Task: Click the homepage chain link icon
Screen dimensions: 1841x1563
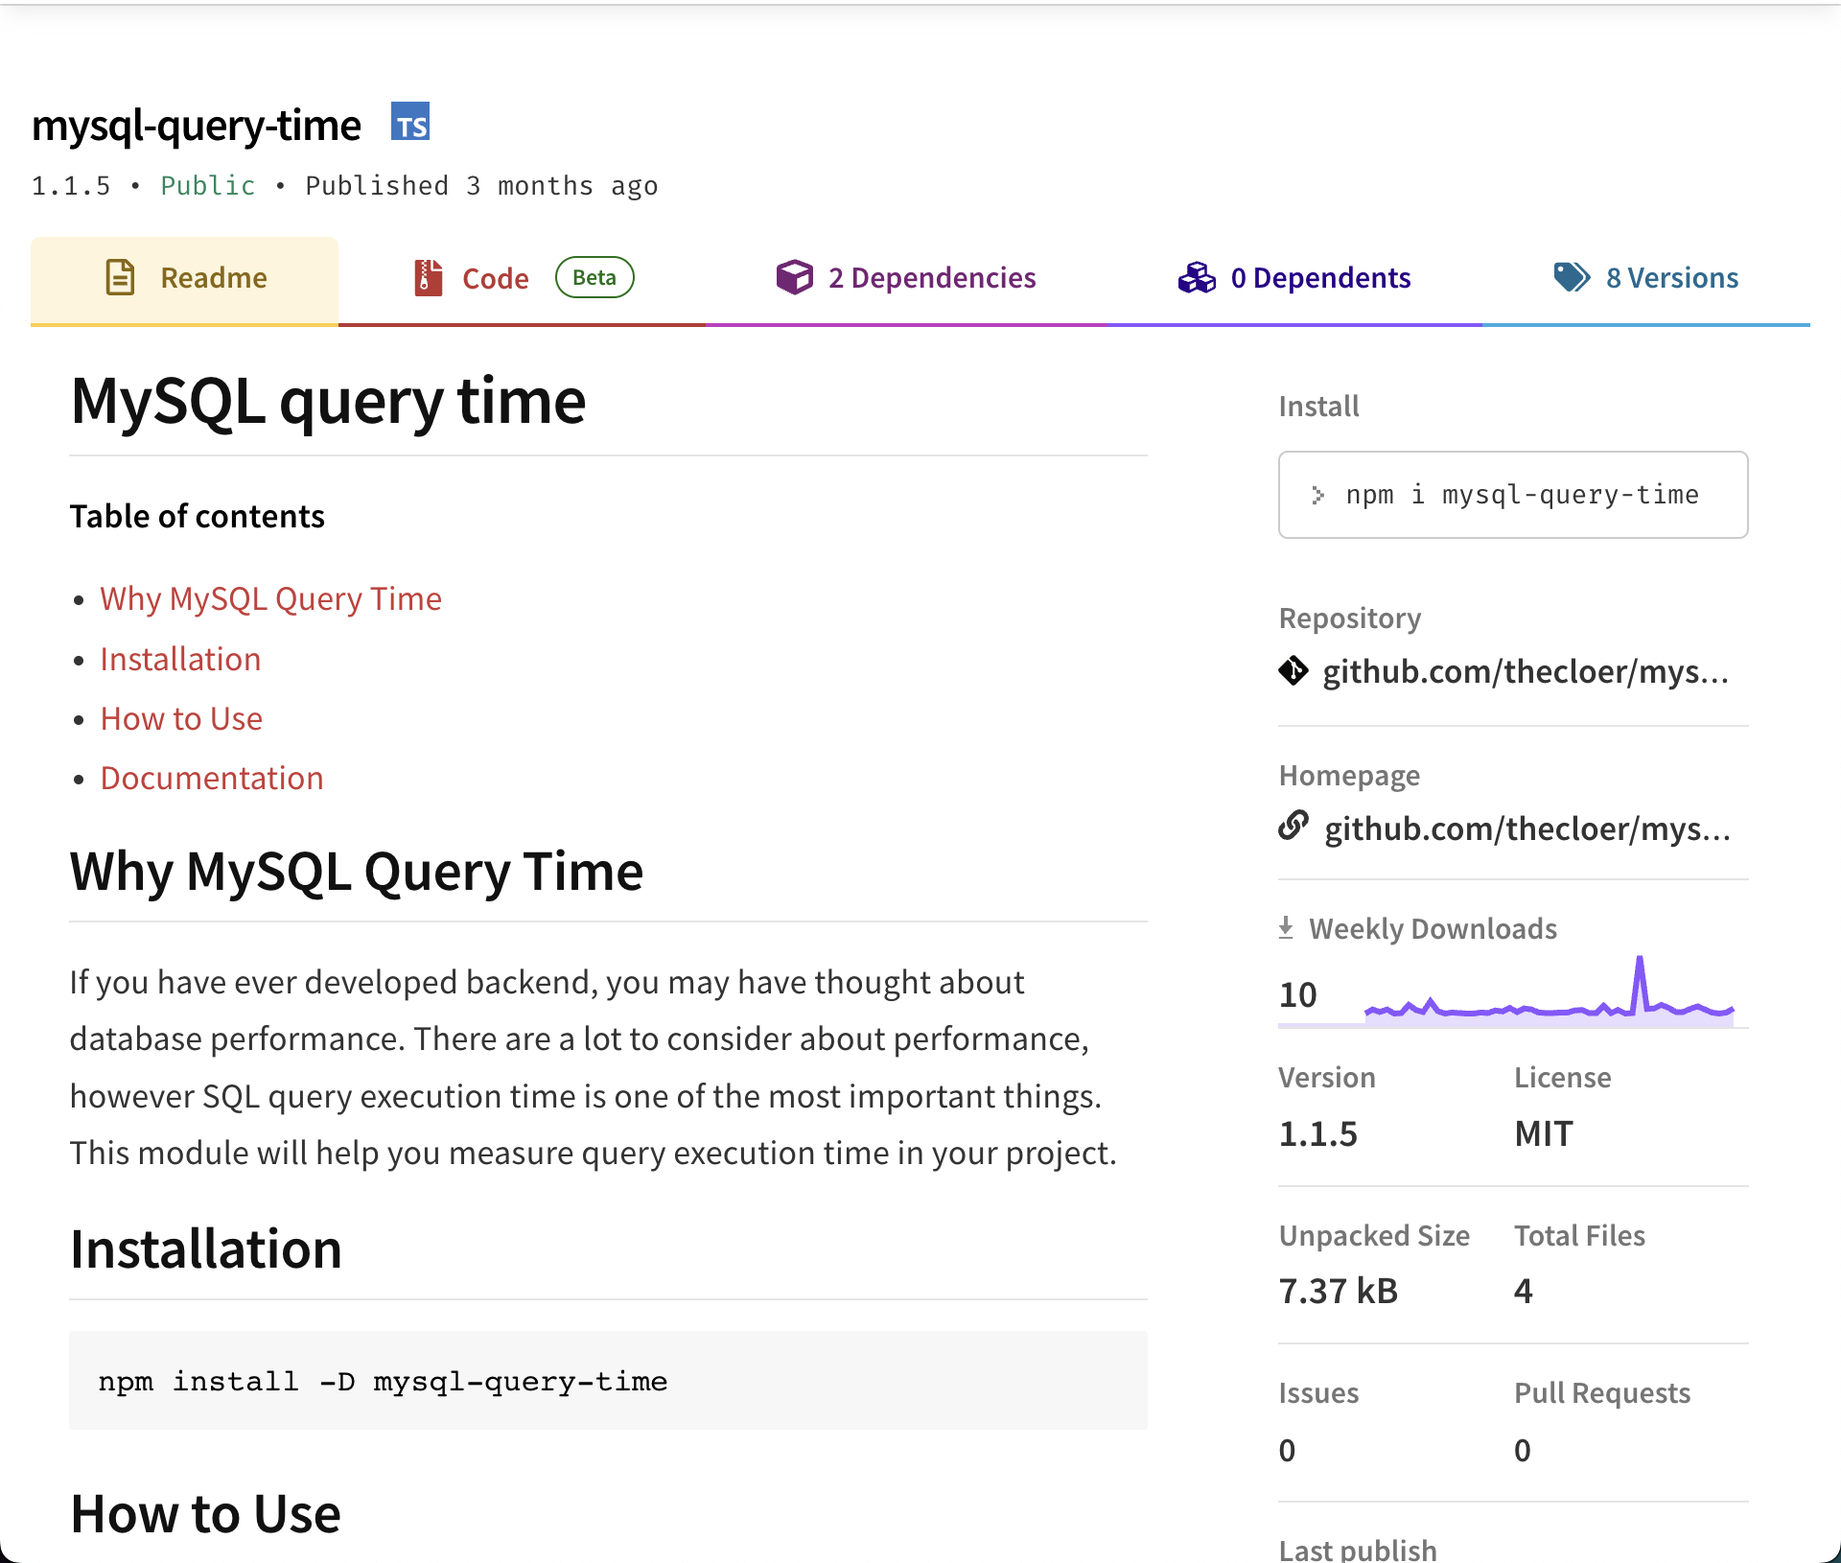Action: 1293,826
